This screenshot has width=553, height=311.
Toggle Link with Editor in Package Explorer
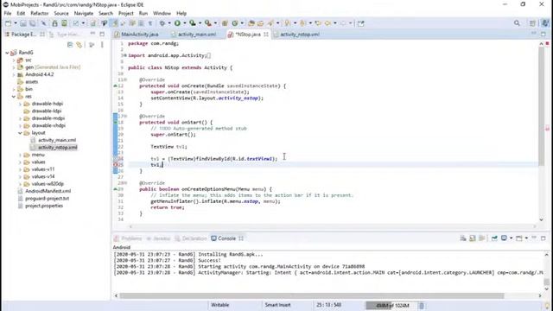pyautogui.click(x=79, y=45)
